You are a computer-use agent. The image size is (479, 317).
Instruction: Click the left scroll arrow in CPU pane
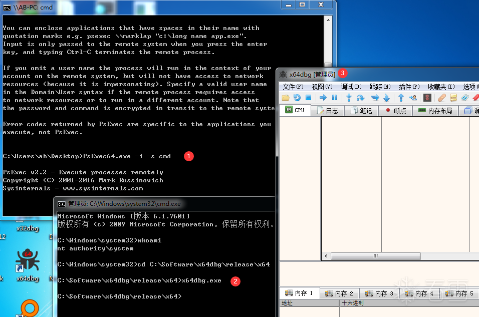pos(326,256)
